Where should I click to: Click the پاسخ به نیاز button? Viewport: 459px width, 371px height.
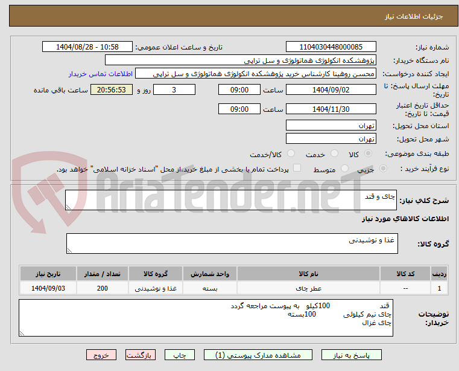tap(351, 355)
